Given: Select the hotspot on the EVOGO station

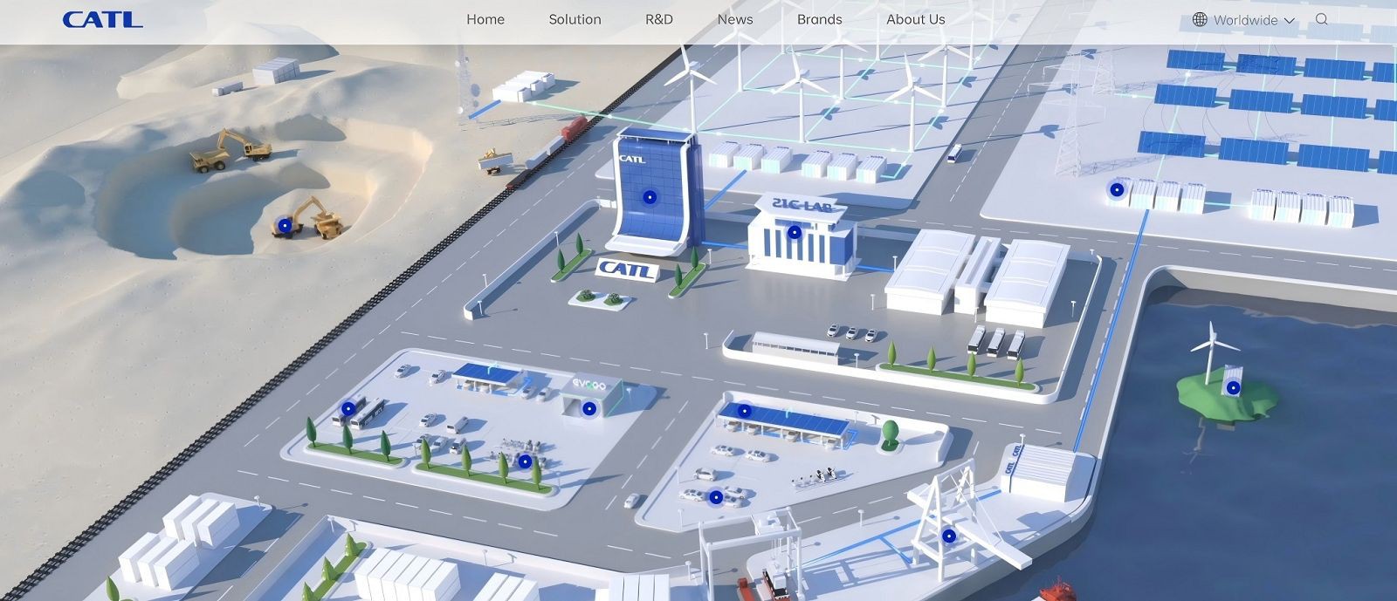Looking at the screenshot, I should click(x=589, y=408).
